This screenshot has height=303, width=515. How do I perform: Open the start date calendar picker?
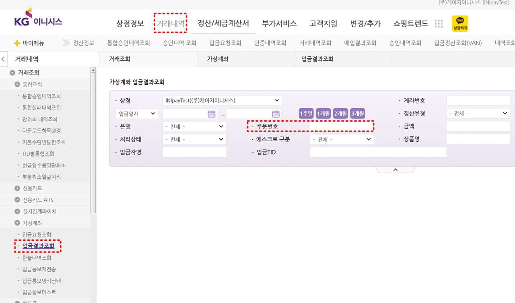(x=212, y=114)
